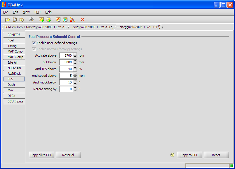
Task: Click the open folder icon in toolbar
Action: [8, 20]
